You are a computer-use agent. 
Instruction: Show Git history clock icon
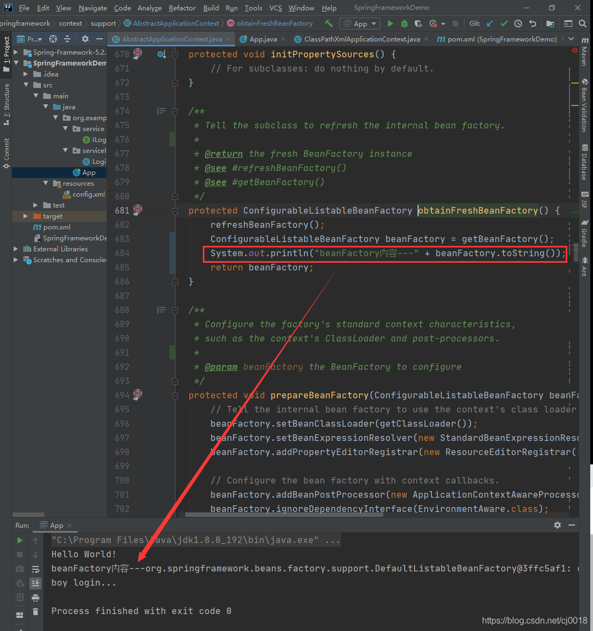(x=518, y=23)
